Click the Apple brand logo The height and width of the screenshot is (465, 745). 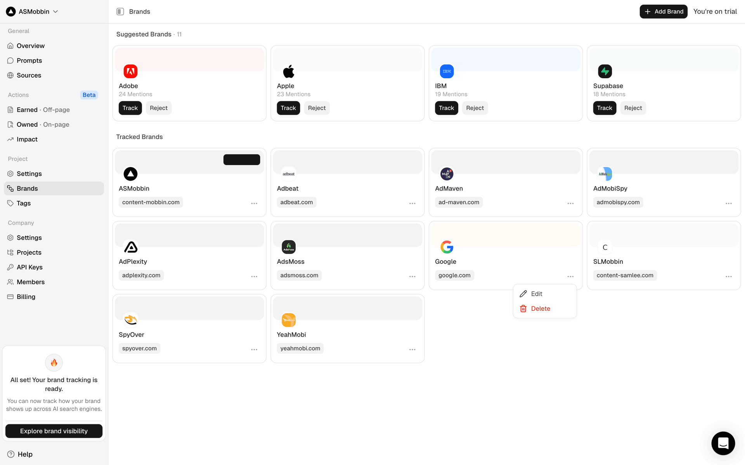click(289, 71)
